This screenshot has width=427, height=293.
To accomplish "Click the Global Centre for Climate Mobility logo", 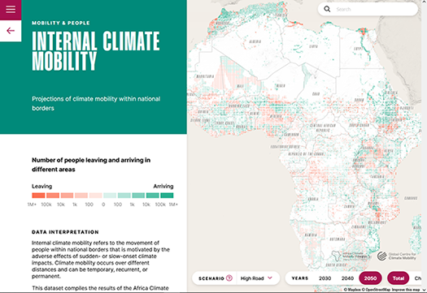I will (397, 256).
